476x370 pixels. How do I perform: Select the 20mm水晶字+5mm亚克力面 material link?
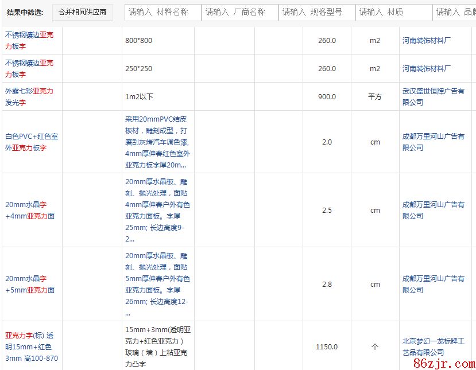tap(30, 284)
